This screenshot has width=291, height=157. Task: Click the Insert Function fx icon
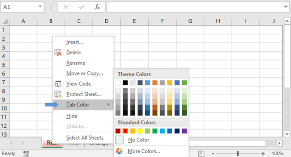point(97,7)
